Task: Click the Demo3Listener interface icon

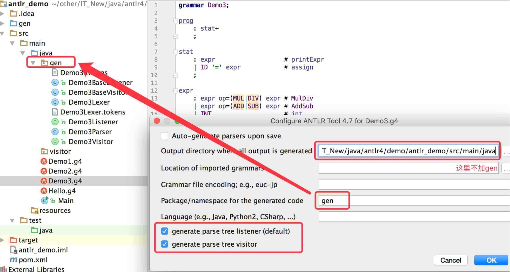Action: (x=55, y=122)
